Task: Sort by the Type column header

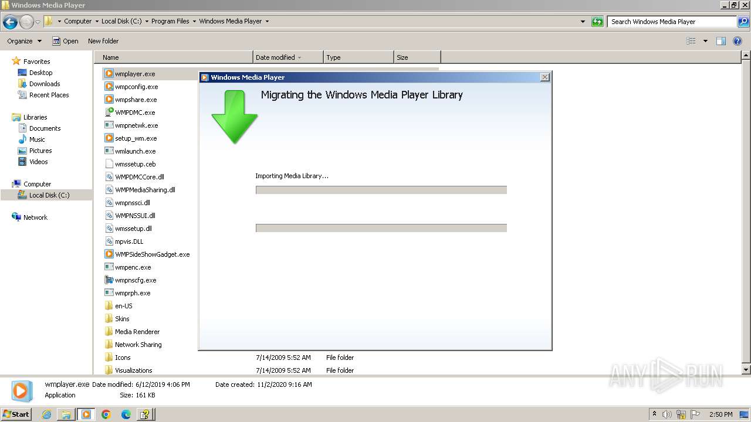Action: click(x=358, y=57)
